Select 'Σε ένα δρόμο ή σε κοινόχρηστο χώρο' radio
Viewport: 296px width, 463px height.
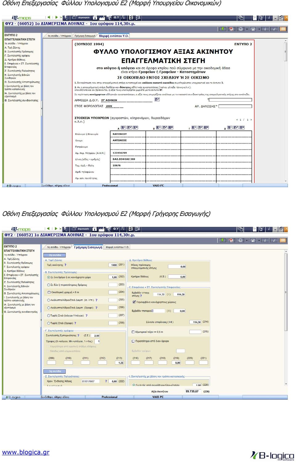pos(49,277)
